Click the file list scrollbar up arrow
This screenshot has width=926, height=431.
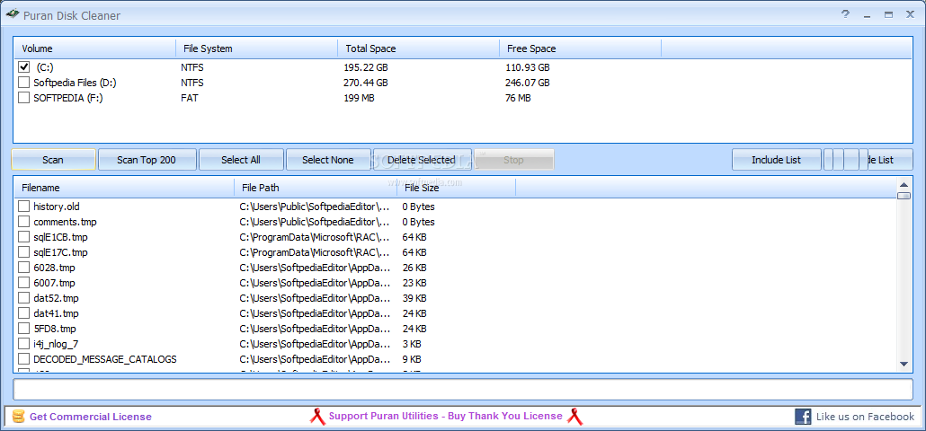904,183
